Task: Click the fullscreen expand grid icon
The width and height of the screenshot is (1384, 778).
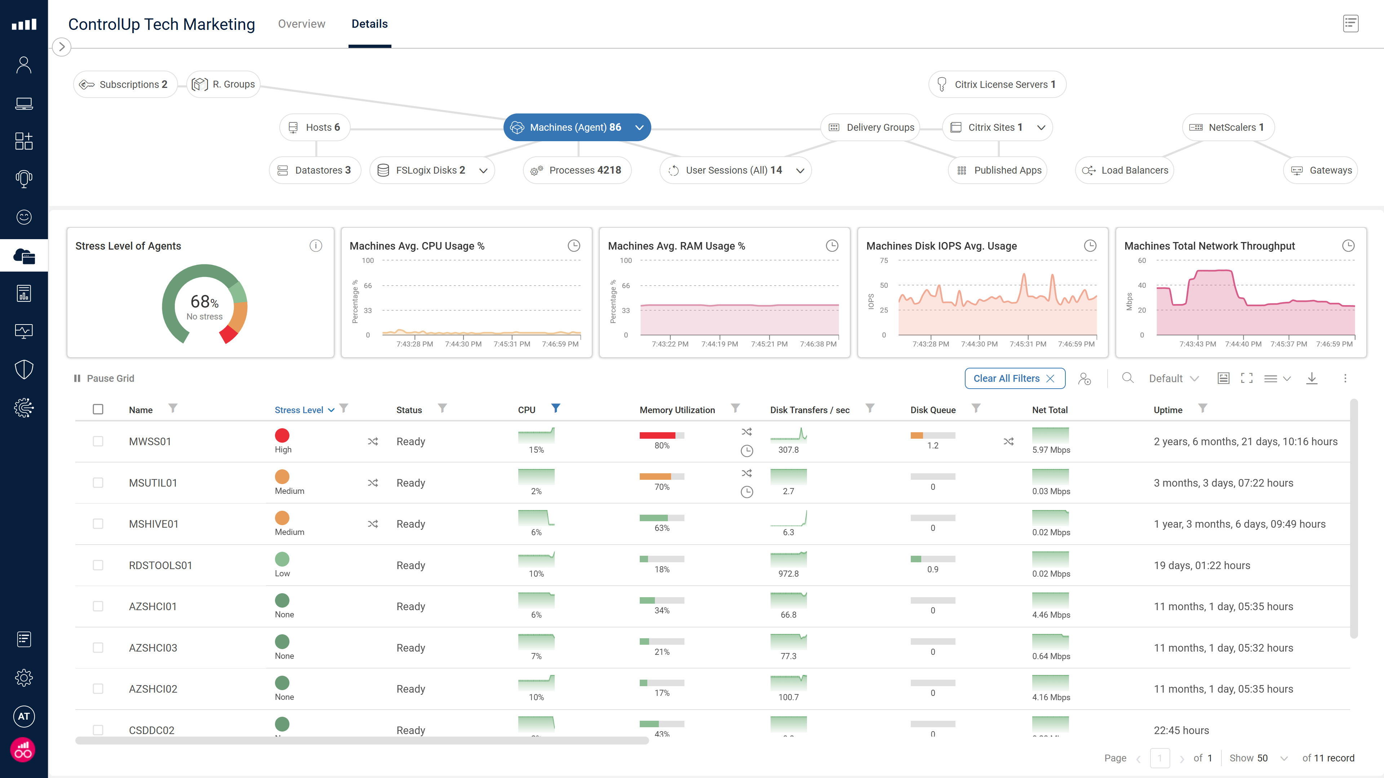Action: [1246, 378]
